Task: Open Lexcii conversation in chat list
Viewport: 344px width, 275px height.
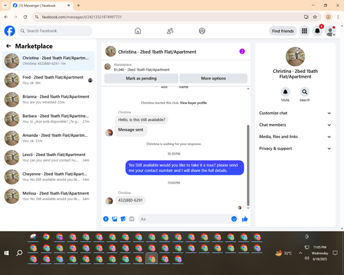Action: click(x=48, y=157)
